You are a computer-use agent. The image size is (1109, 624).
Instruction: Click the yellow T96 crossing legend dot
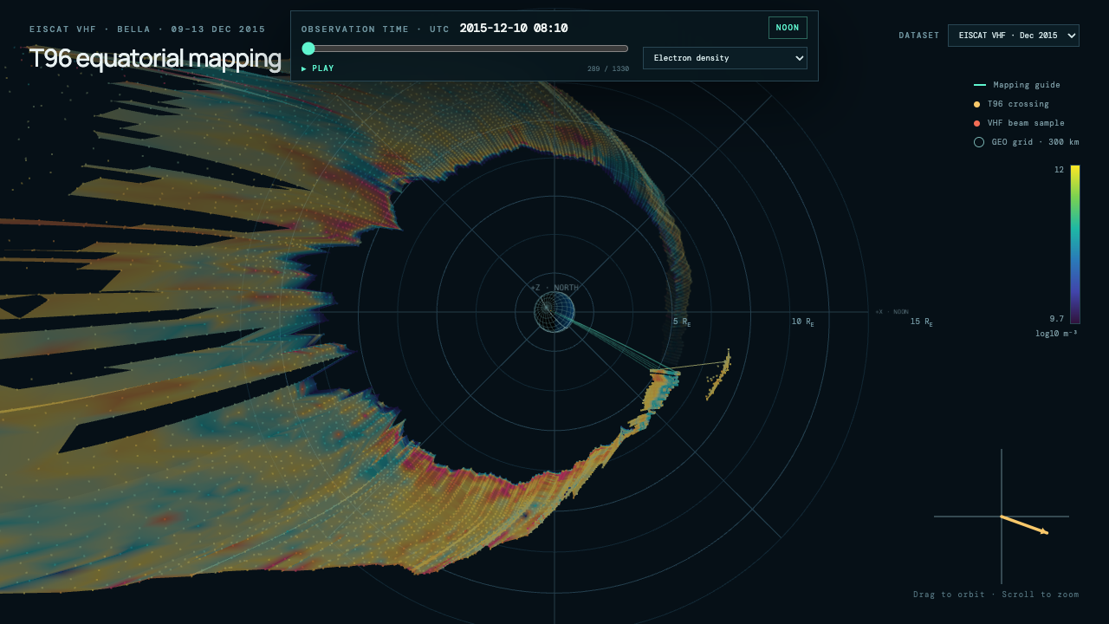coord(977,104)
